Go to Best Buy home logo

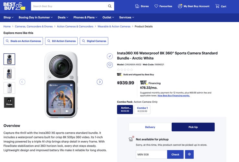pyautogui.click(x=14, y=6)
